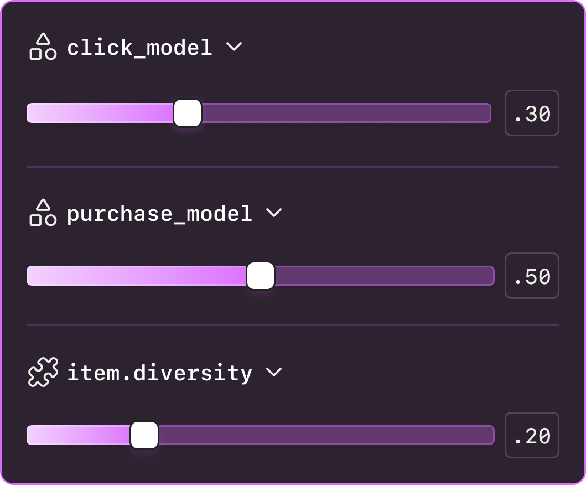
Task: Click the shapes icon beside purchase_model
Action: [x=43, y=213]
